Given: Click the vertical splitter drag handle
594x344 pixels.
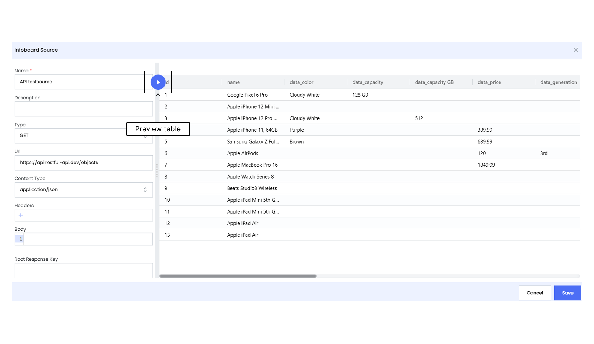Looking at the screenshot, I should click(x=157, y=171).
